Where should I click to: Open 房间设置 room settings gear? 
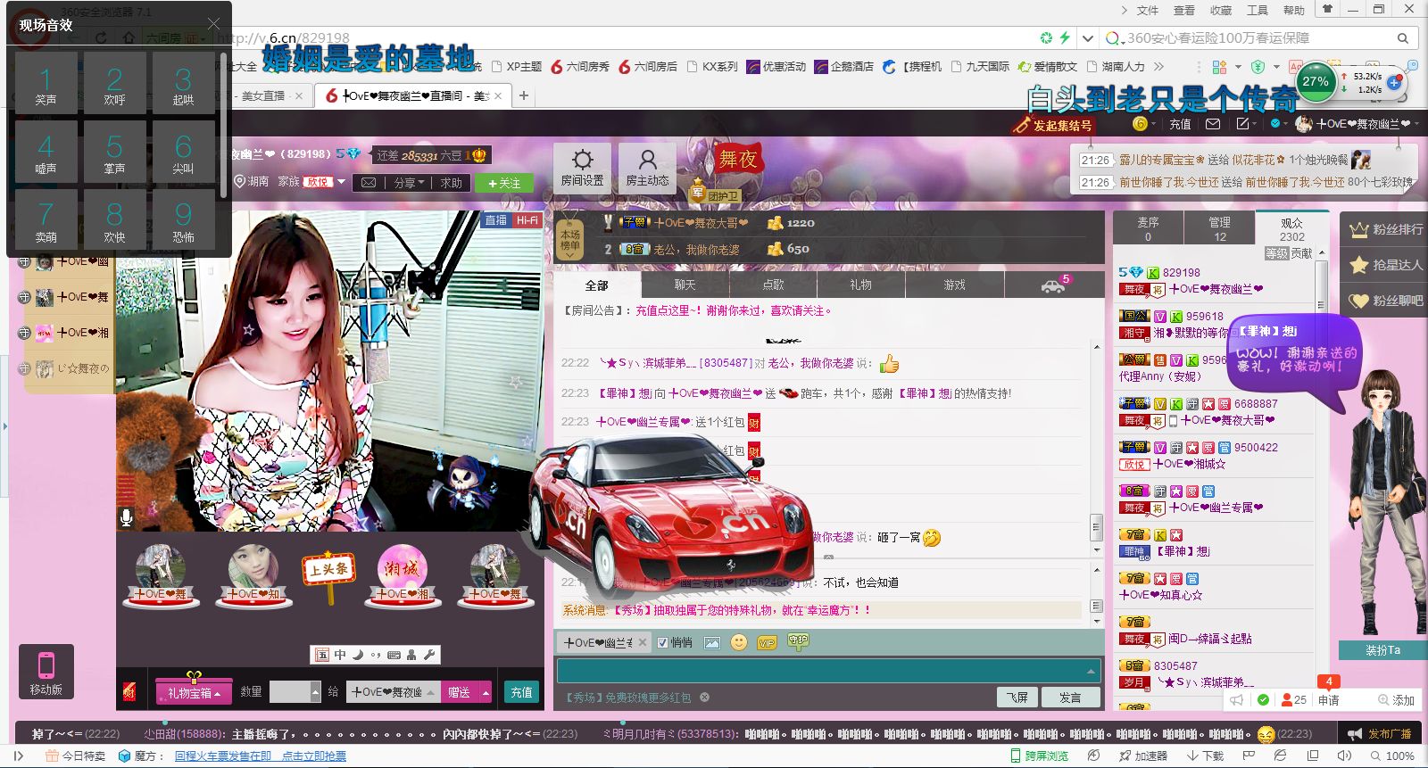(582, 168)
